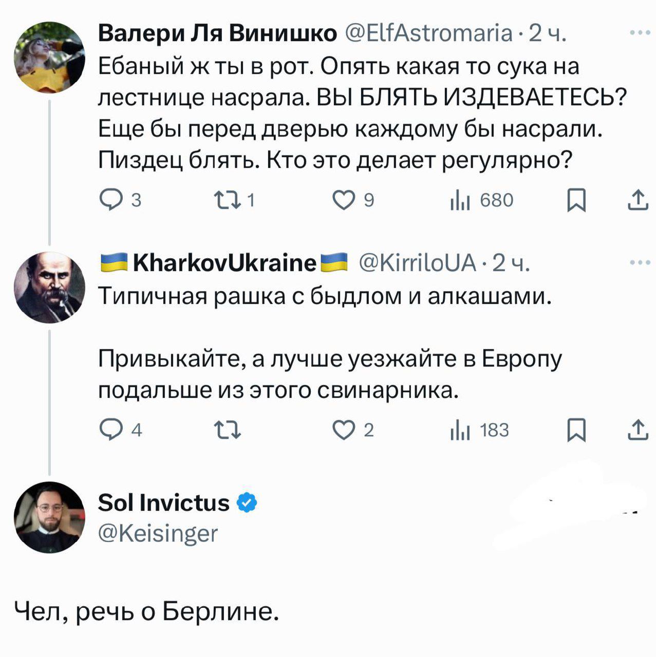Like the ElfAstromaria post
Viewport: 656px width, 657px height.
(x=344, y=200)
